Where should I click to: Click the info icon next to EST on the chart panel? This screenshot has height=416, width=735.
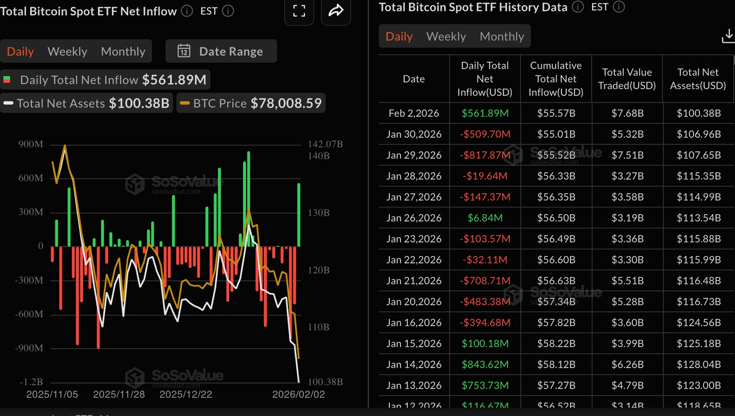pos(228,11)
